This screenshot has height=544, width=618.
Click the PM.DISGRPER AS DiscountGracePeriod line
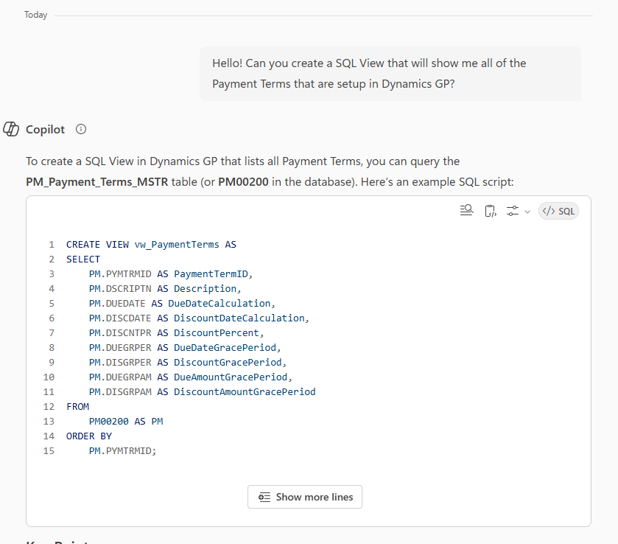pos(188,362)
